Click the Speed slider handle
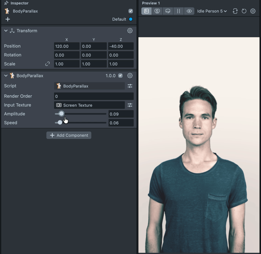The width and height of the screenshot is (261, 254). (x=60, y=123)
